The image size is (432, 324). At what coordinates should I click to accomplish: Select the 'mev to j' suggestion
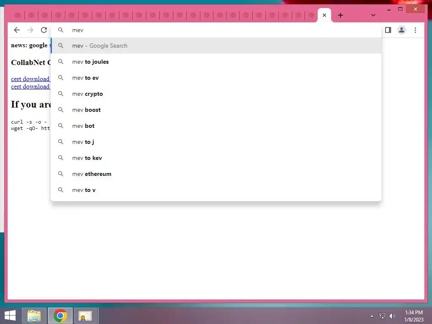click(216, 142)
